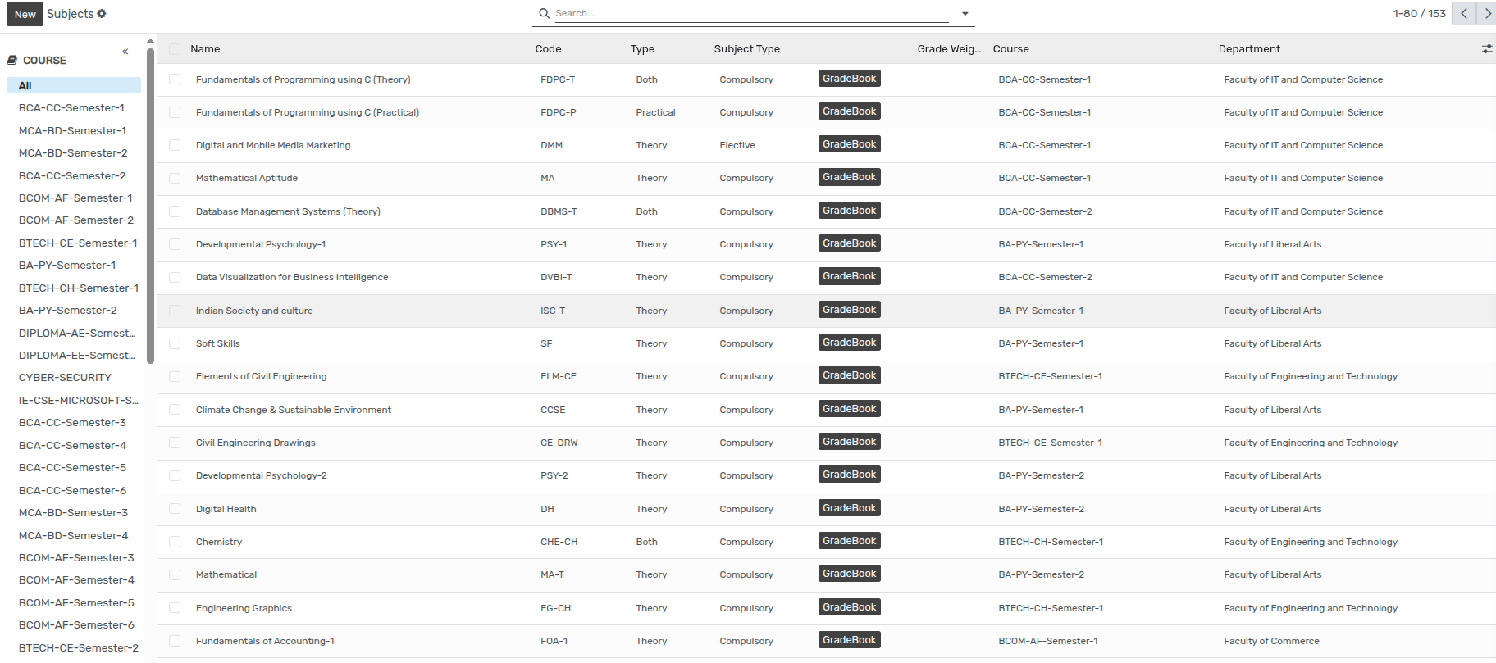Select the All course filter

25,85
